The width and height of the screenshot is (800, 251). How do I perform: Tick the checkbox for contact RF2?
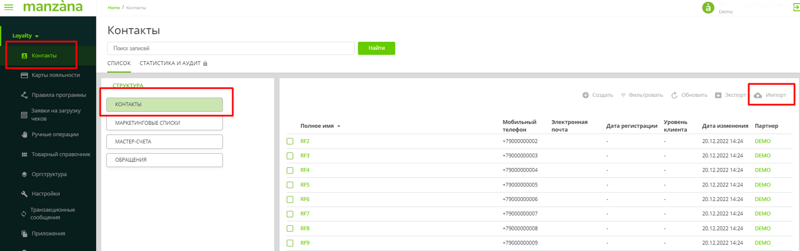pyautogui.click(x=290, y=141)
